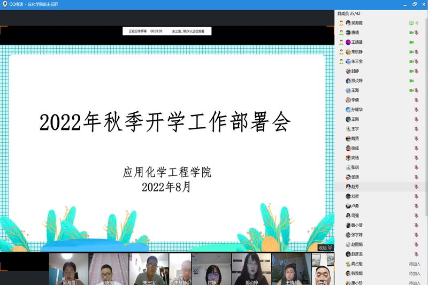This screenshot has width=428, height=285.
Task: Select member 刘哲 in the list
Action: click(x=355, y=196)
